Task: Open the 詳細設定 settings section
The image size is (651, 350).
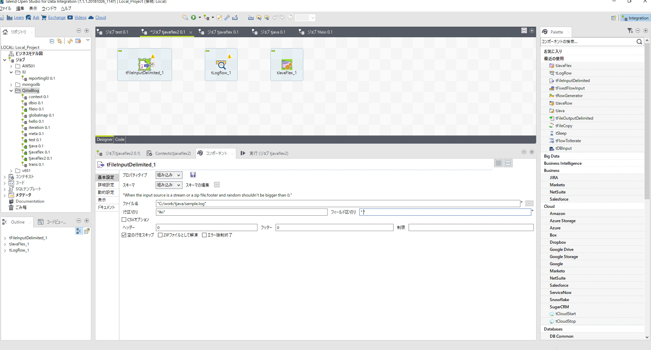Action: [106, 185]
